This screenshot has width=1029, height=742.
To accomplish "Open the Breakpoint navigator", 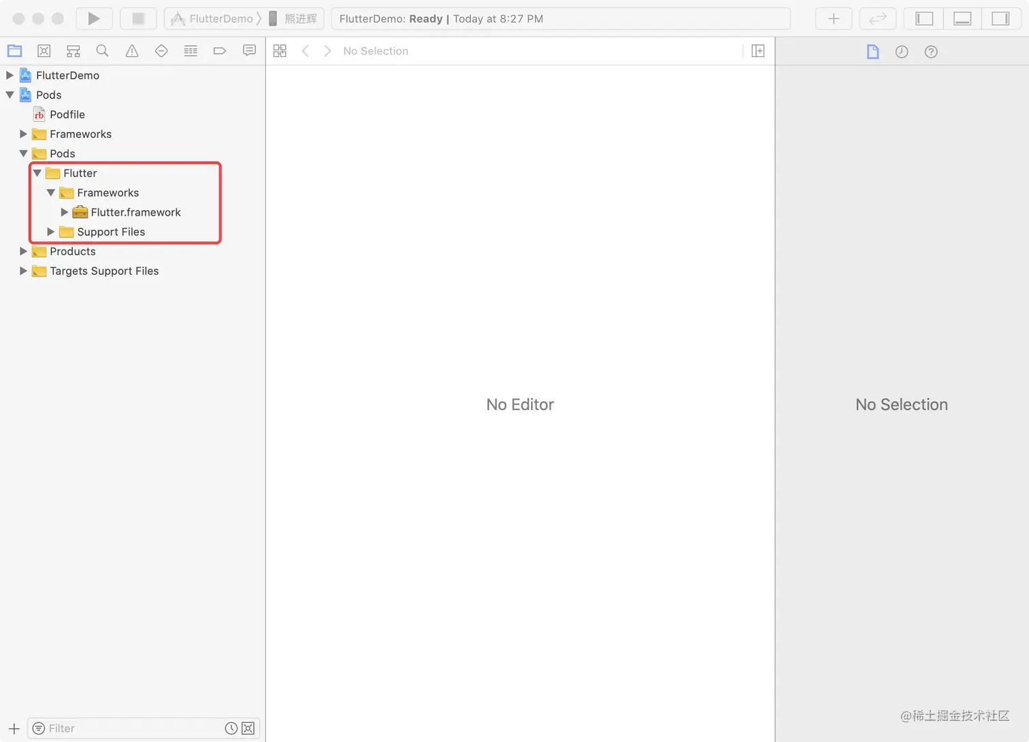I will [220, 51].
